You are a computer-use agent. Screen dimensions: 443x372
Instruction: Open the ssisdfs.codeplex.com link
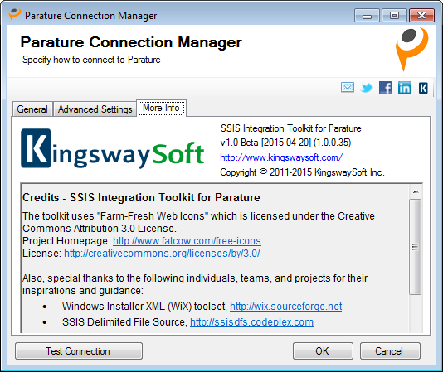click(251, 322)
